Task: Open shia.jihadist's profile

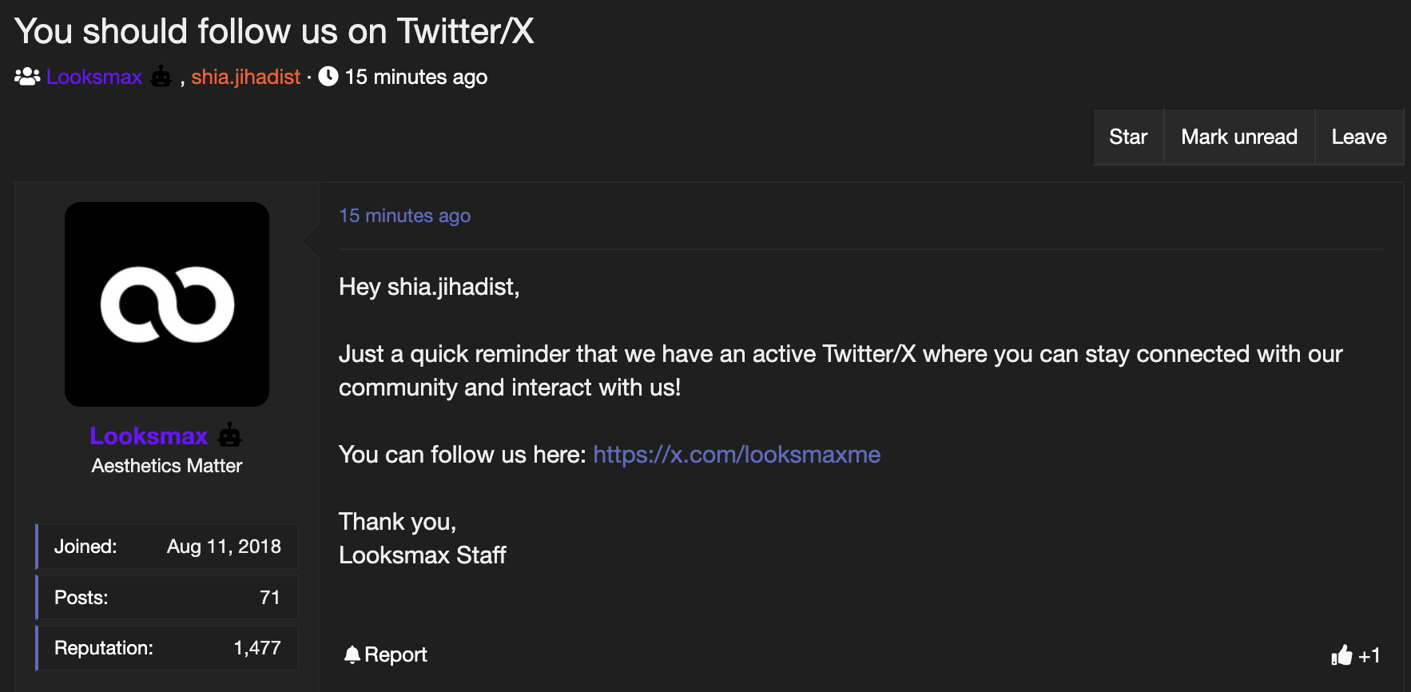Action: [245, 76]
